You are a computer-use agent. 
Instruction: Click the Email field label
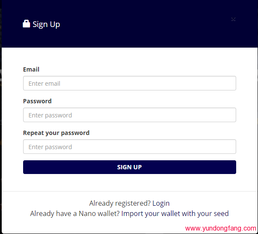31,69
